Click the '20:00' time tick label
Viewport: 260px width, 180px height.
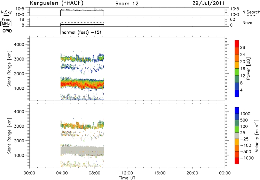pyautogui.click(x=192, y=173)
